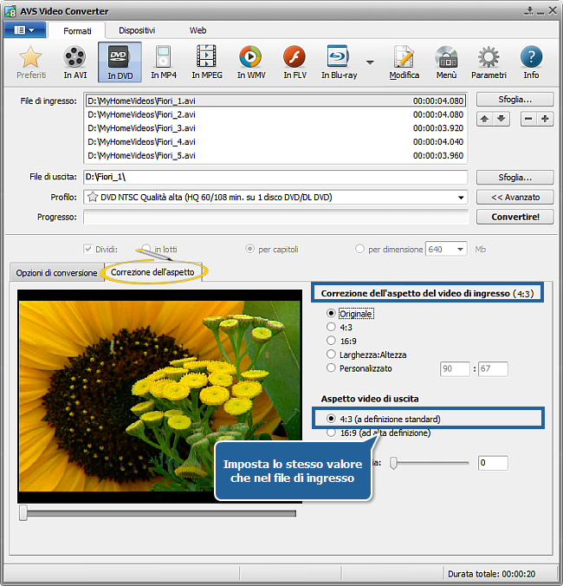Choose 16:9 (ad alta definizione) output

click(331, 433)
